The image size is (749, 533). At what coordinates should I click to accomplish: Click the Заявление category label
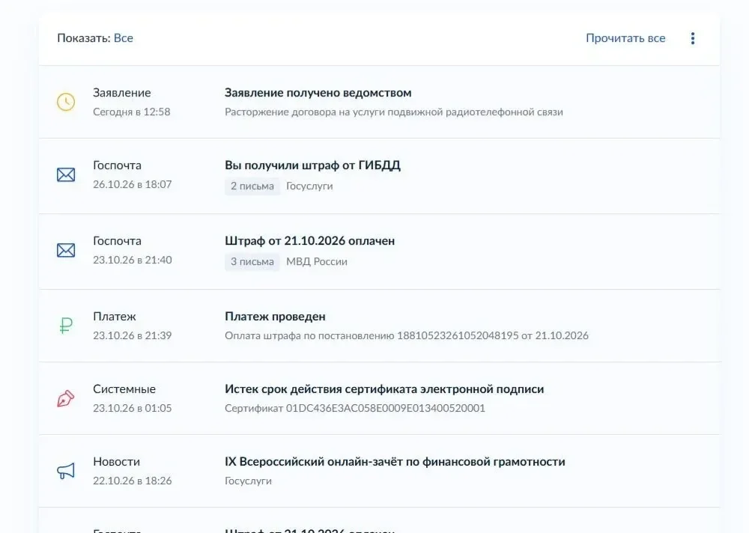point(122,93)
